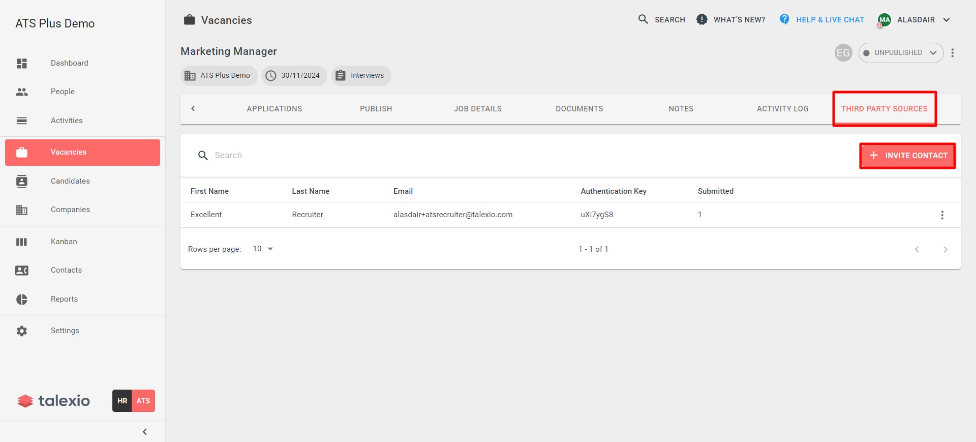Click the magnifier icon in the contact search
Image resolution: width=976 pixels, height=442 pixels.
203,156
